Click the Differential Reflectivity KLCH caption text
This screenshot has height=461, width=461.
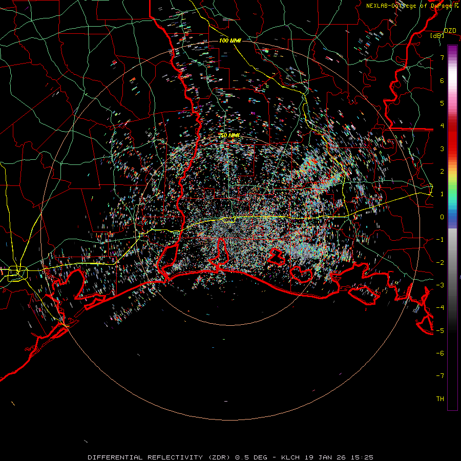[x=230, y=457]
